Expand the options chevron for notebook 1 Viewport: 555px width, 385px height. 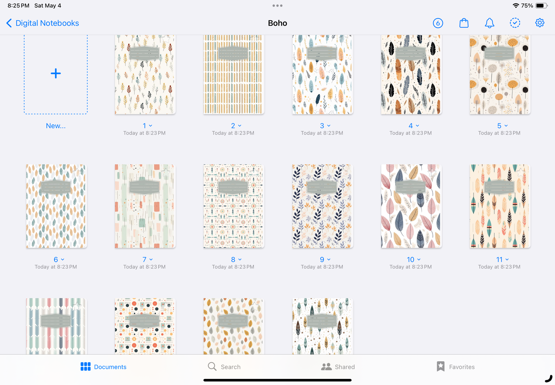(x=151, y=126)
